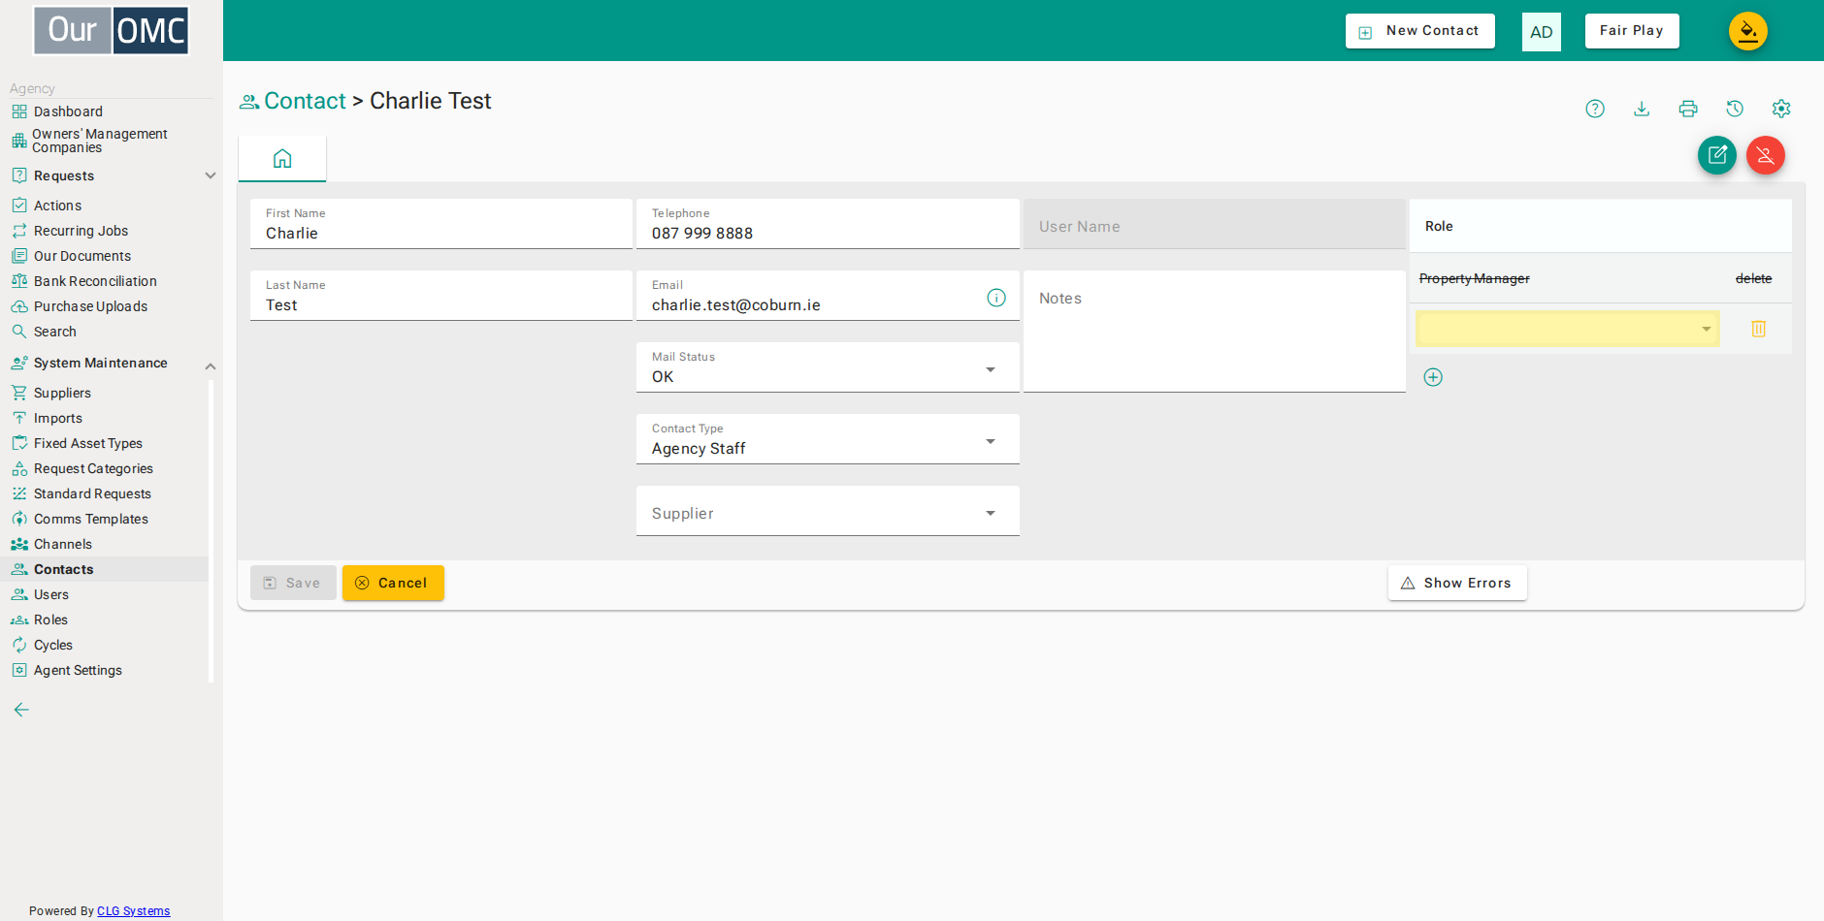The width and height of the screenshot is (1824, 921).
Task: Click the Notes text area
Action: coord(1215,332)
